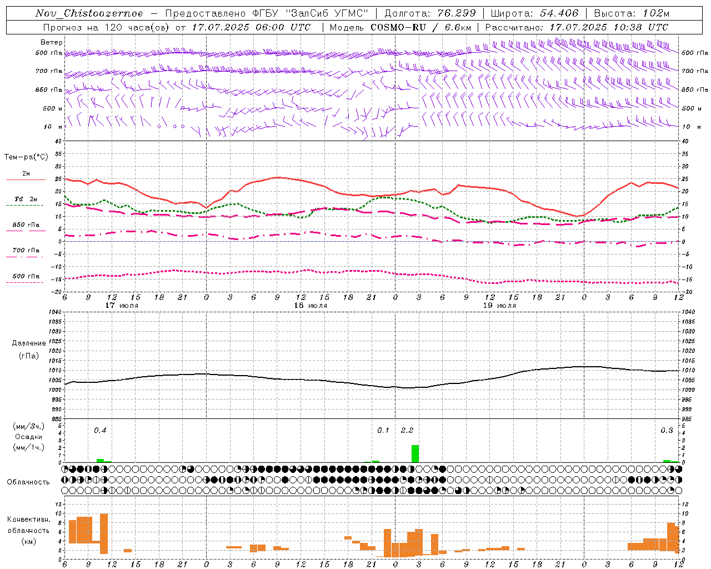Click the 17 июля date label
711x569 pixels.
pos(122,306)
